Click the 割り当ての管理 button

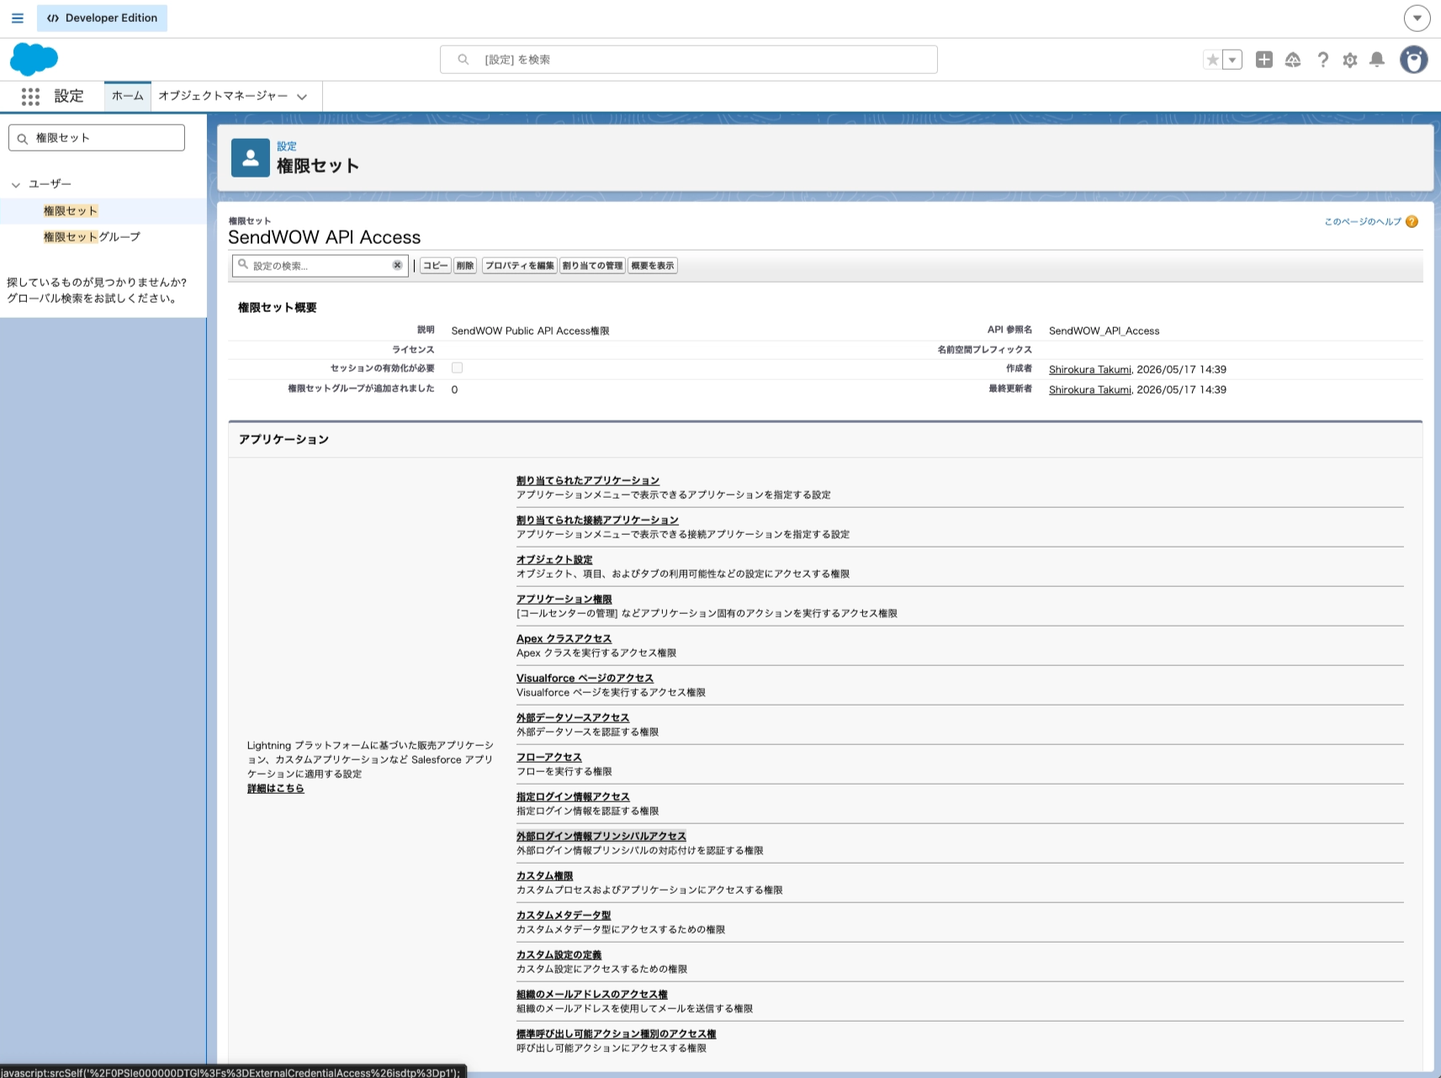[x=592, y=266]
